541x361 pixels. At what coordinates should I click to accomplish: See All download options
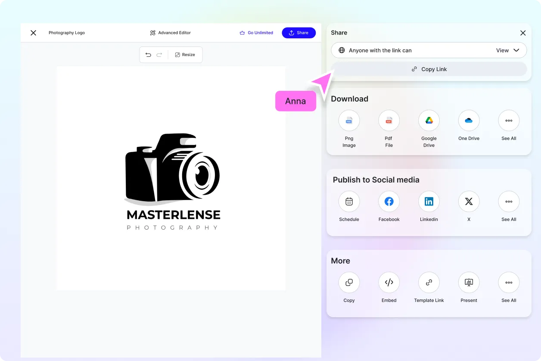click(509, 121)
